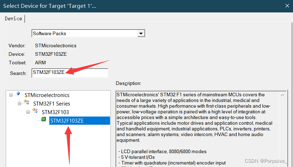This screenshot has width=293, height=167.
Task: Click the Device value STM32F103ZE
Action: point(51,54)
